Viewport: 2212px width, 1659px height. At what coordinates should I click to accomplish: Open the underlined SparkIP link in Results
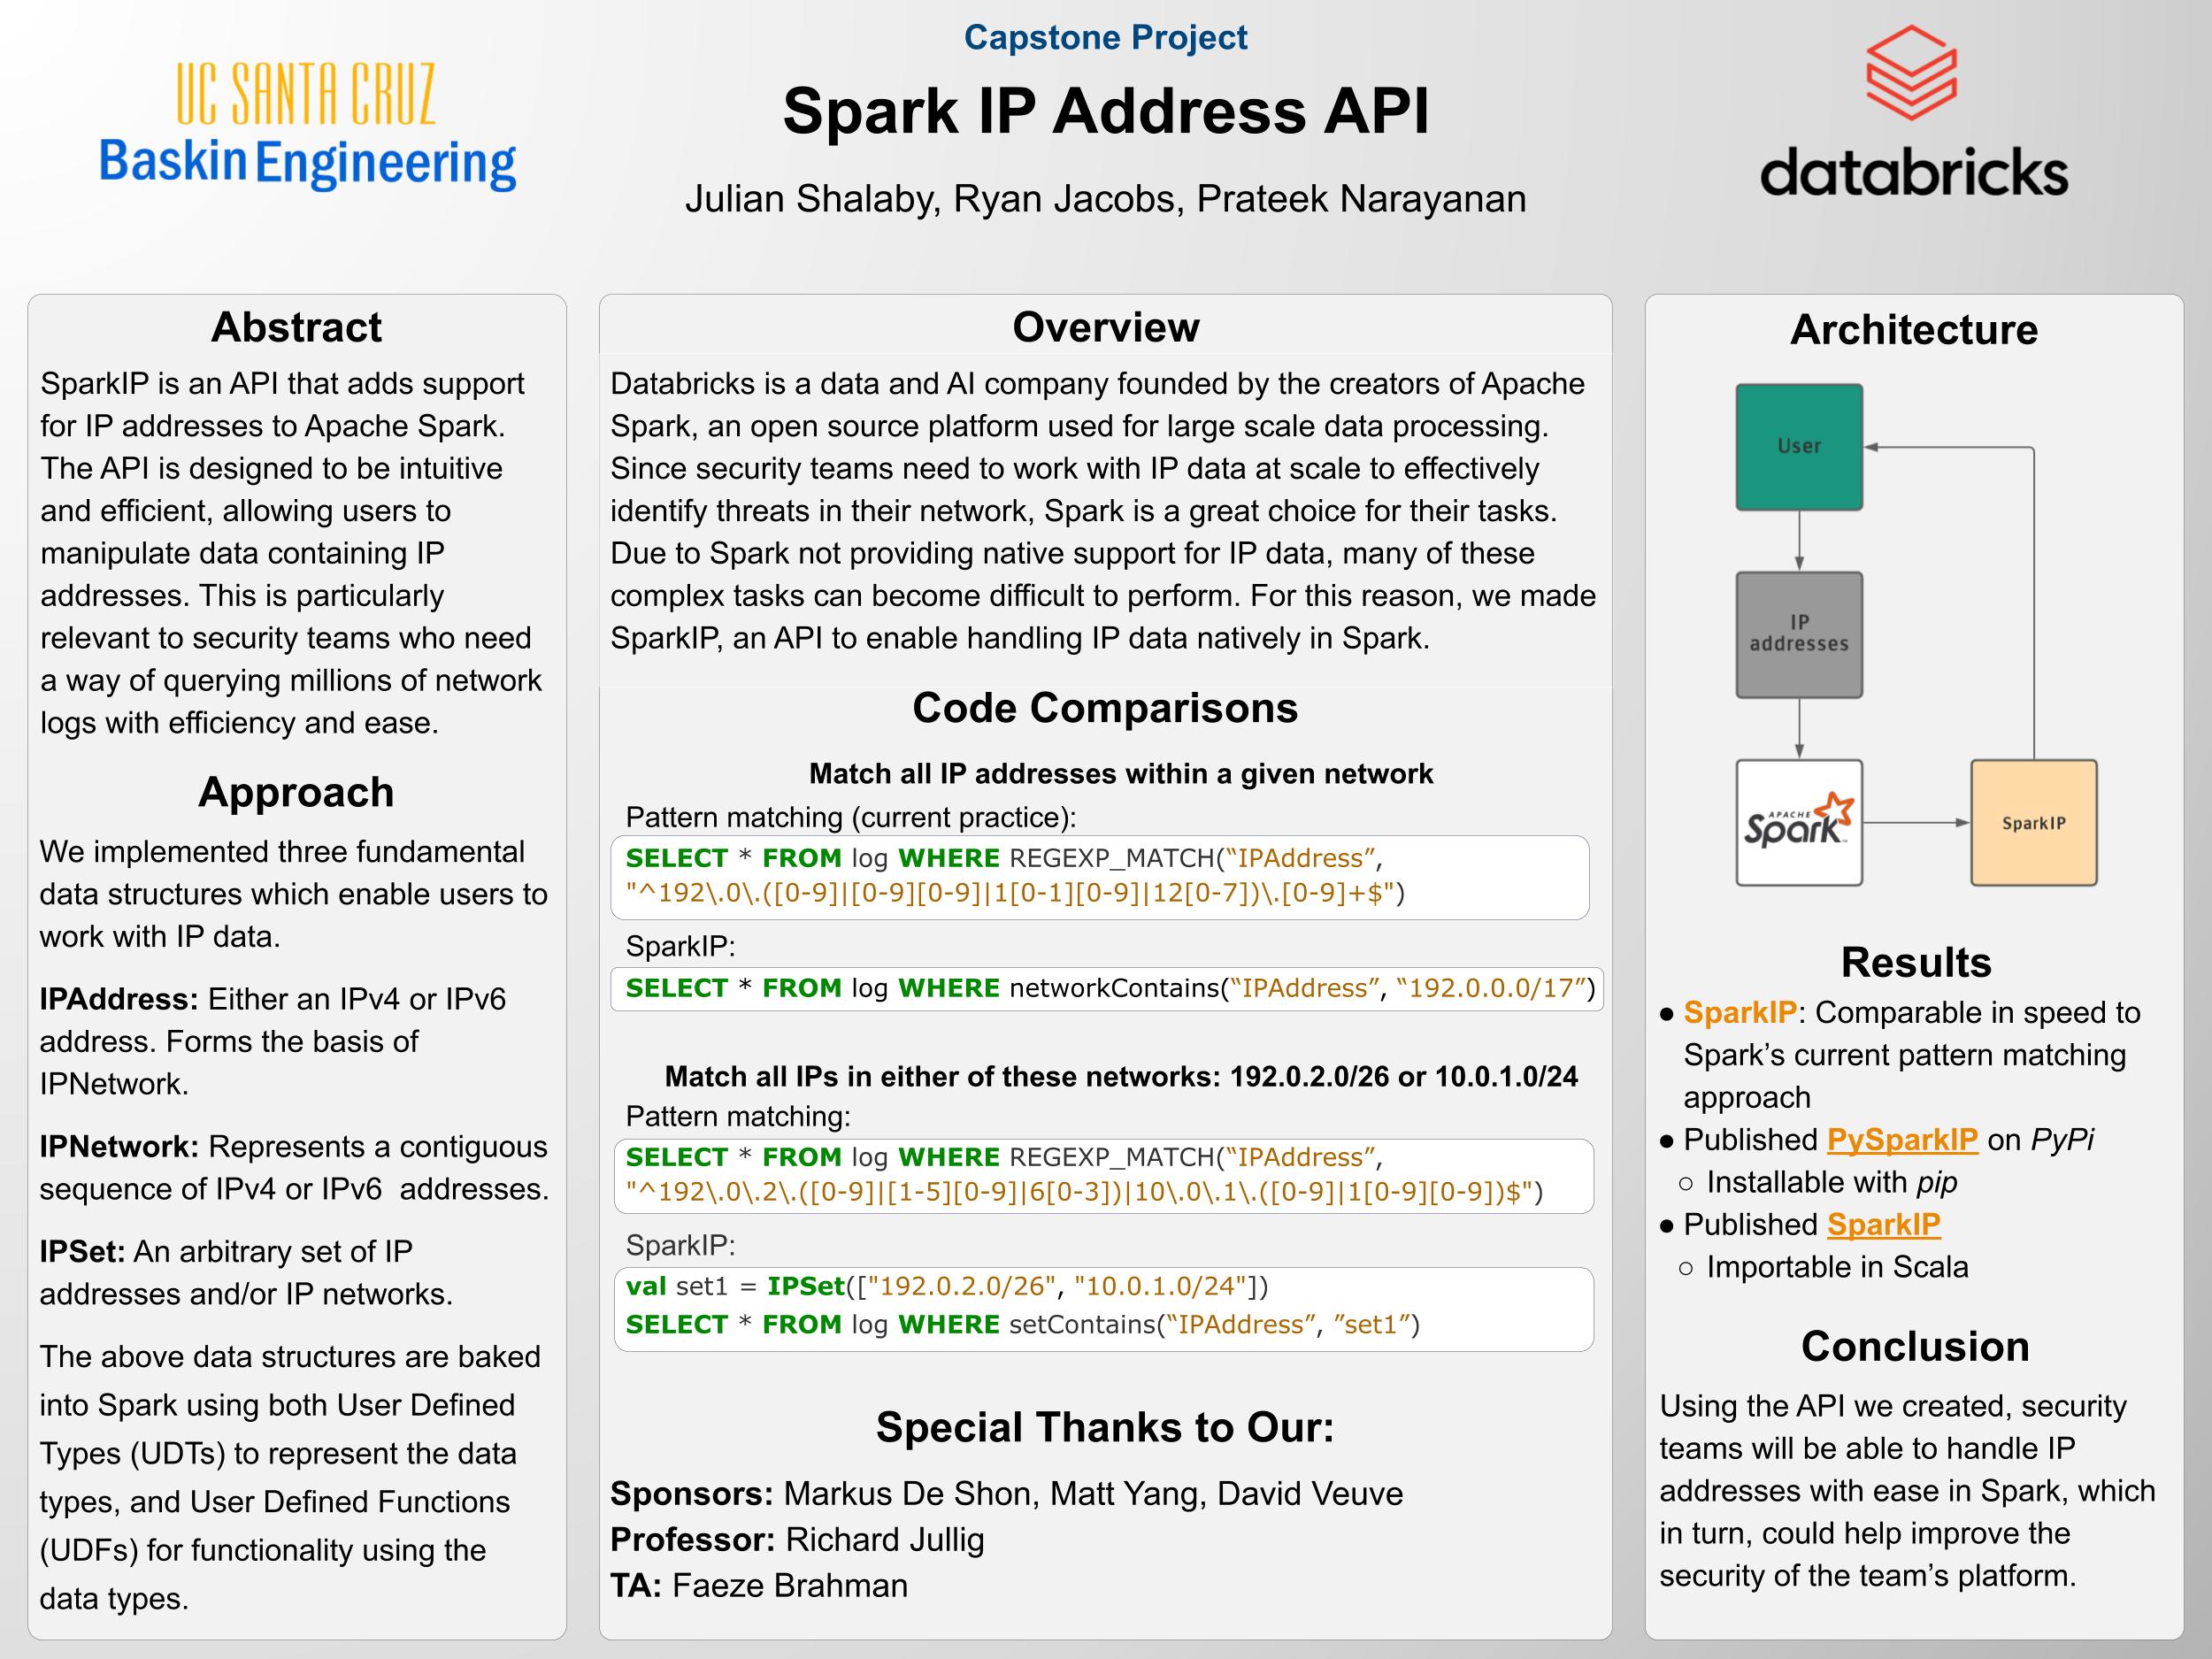coord(1883,1225)
